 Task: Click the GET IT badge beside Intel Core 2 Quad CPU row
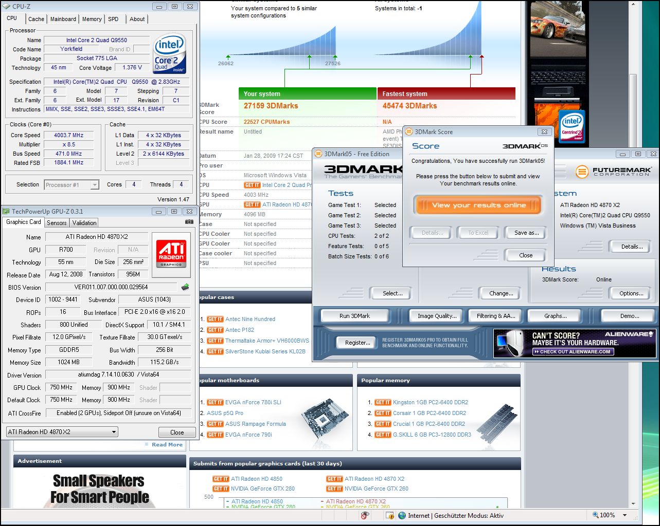pos(252,185)
